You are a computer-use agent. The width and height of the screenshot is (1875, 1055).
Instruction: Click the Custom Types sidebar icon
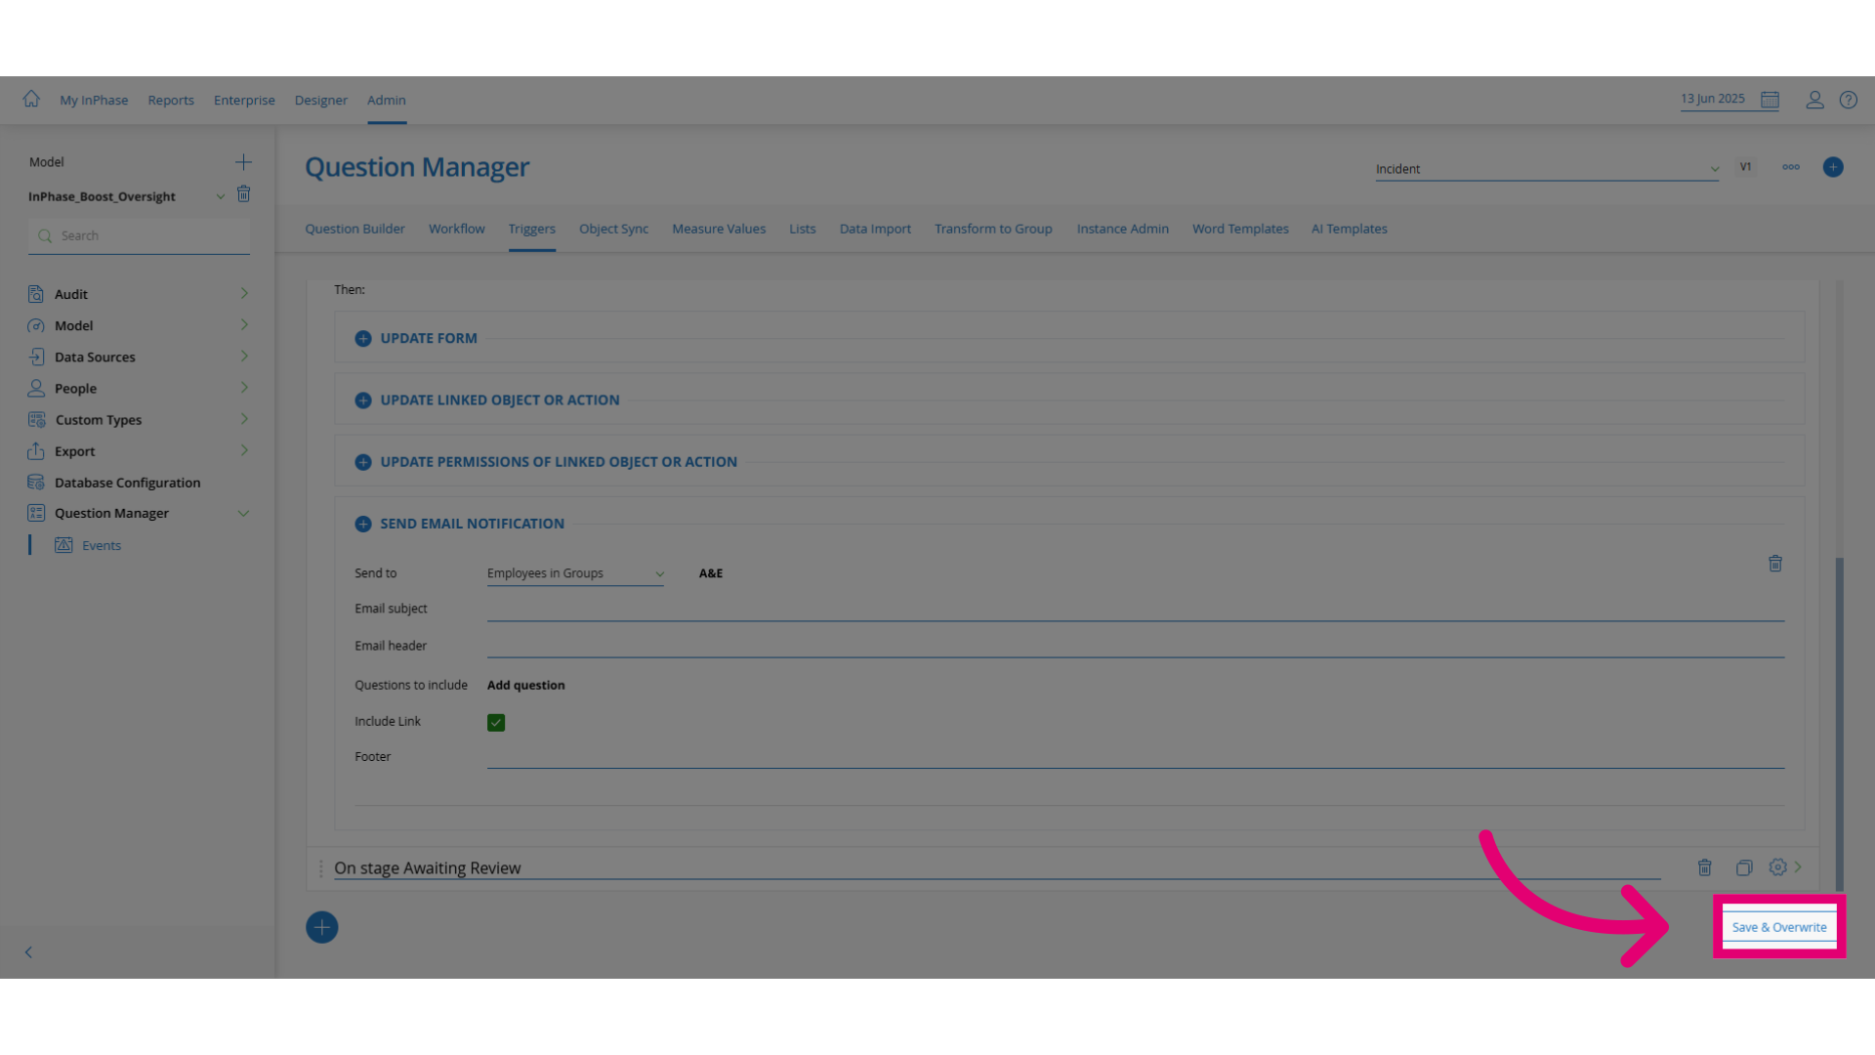point(36,419)
